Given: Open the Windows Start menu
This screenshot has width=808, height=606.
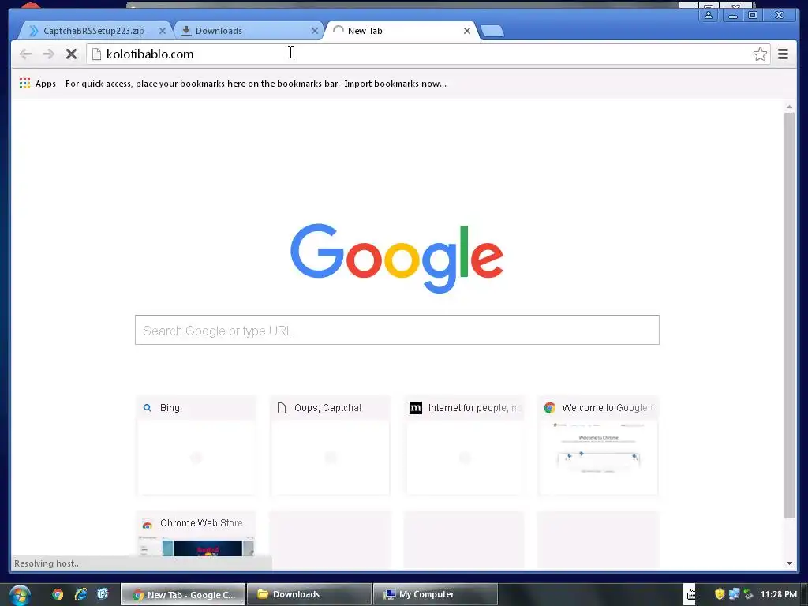Looking at the screenshot, I should [20, 595].
